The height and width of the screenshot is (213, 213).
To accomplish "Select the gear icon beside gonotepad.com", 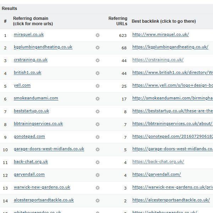I will coord(98,137).
